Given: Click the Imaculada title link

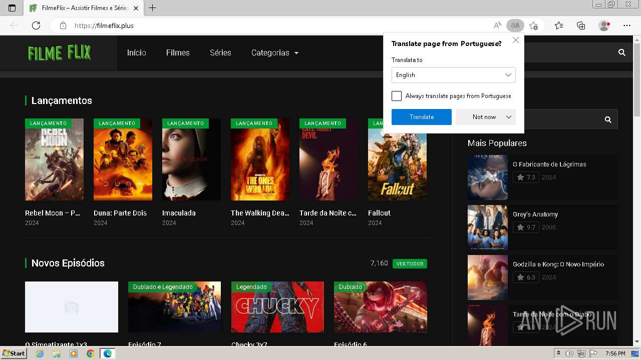Looking at the screenshot, I should pos(179,213).
